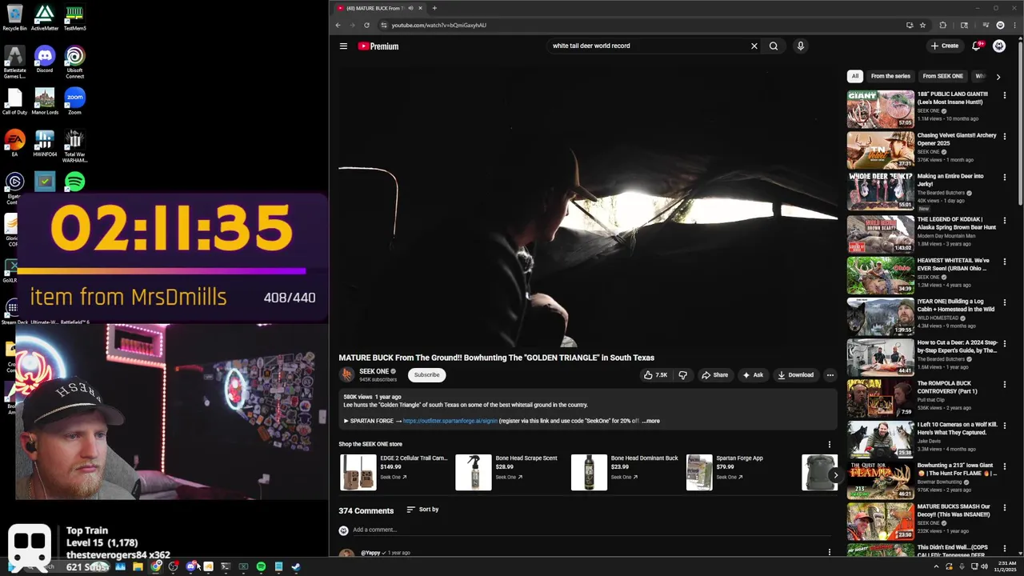
Task: Click the Chrome address bar URL
Action: pyautogui.click(x=438, y=25)
